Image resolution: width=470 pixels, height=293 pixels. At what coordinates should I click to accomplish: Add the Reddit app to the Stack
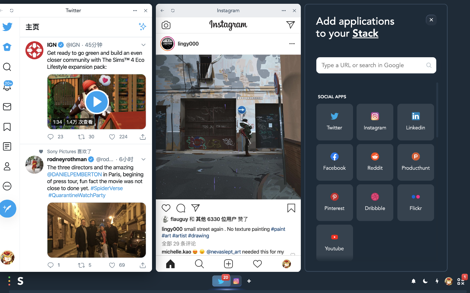[375, 162]
